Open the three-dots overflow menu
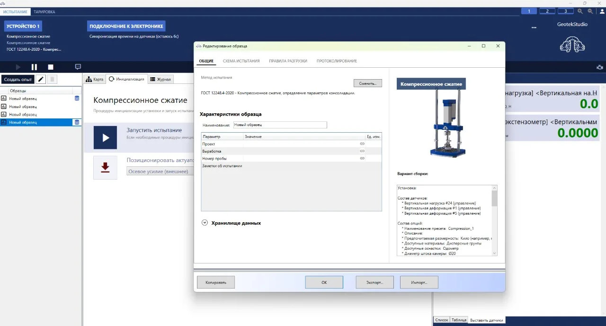This screenshot has height=326, width=606. coord(534,27)
